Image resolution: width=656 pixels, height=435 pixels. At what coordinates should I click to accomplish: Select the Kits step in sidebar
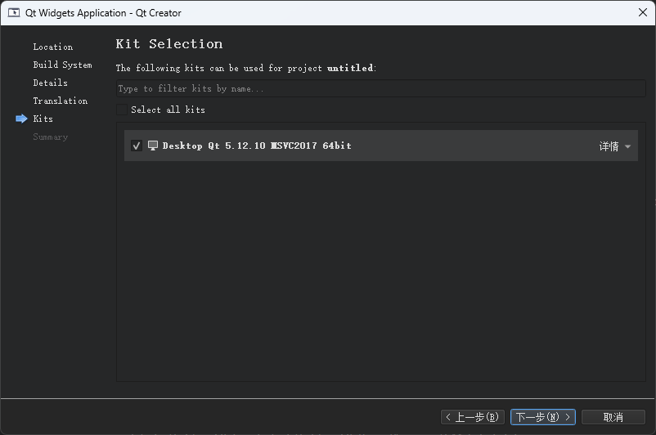43,119
